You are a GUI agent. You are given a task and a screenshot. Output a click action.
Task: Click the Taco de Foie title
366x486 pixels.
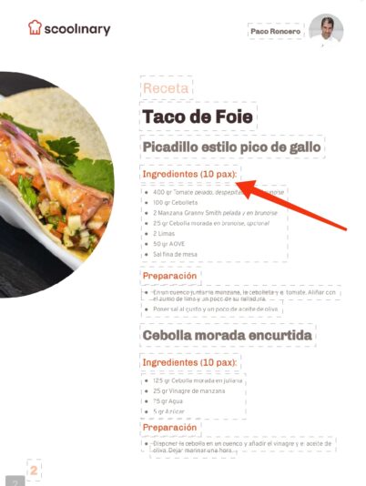(198, 116)
